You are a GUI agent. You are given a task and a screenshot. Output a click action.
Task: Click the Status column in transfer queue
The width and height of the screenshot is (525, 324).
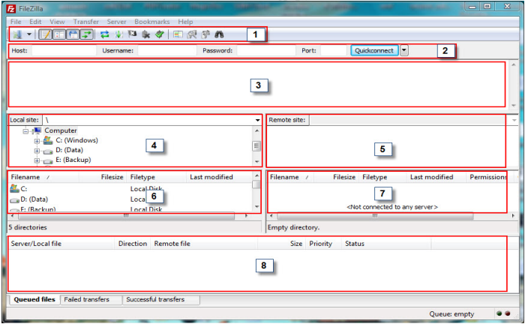[x=386, y=244]
